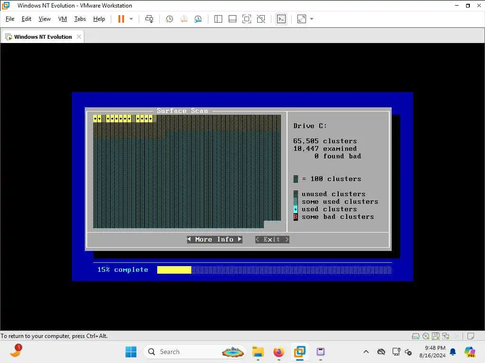Toggle the thumbnail bar view
The height and width of the screenshot is (363, 485).
click(232, 19)
